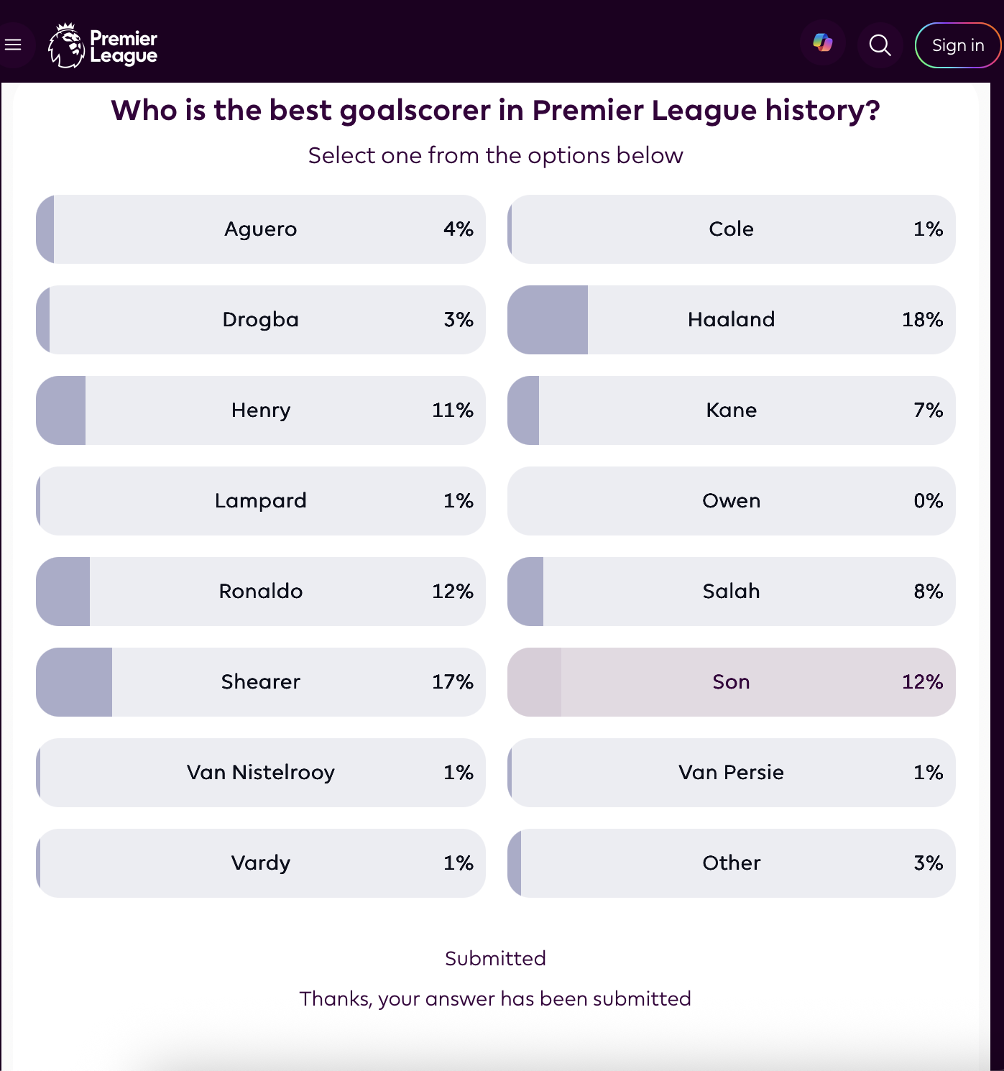
Task: Pick the Shearer poll option
Action: point(261,682)
